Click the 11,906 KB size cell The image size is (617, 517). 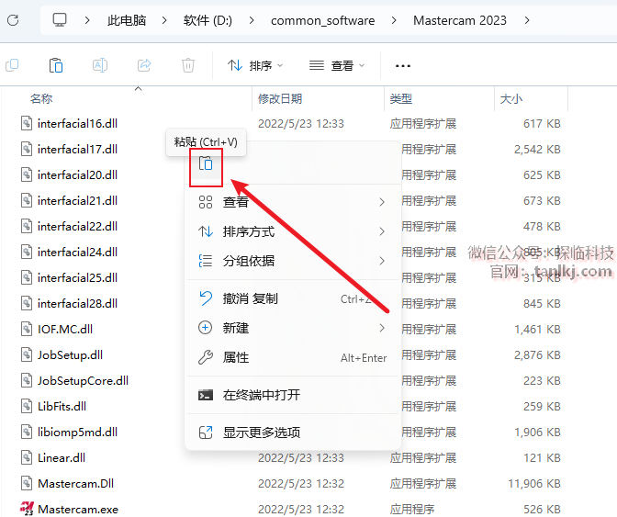click(534, 483)
